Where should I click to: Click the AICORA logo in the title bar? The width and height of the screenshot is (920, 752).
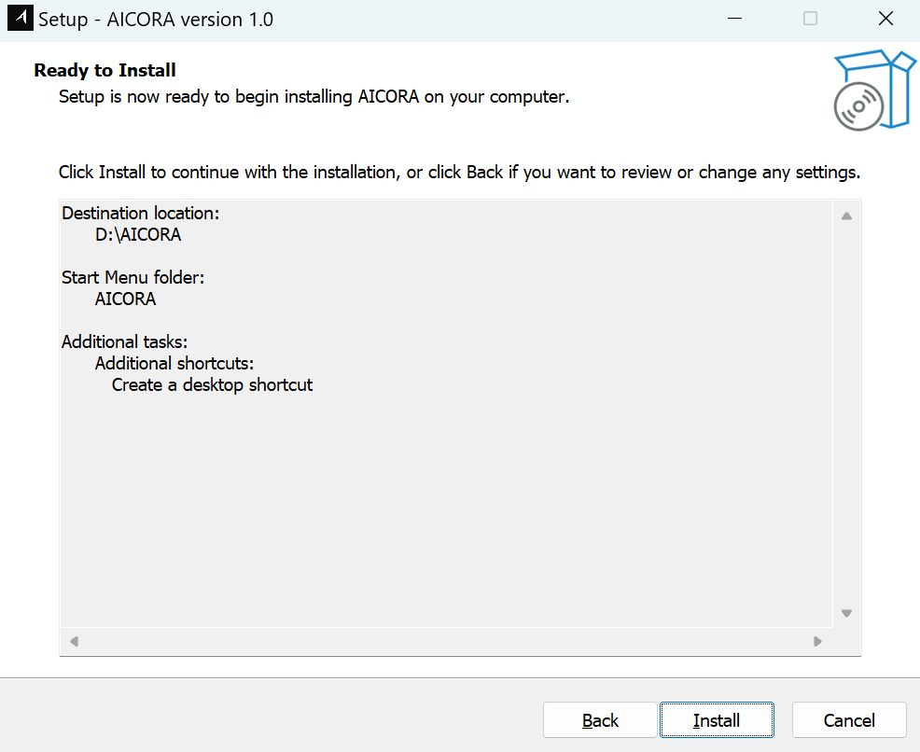click(19, 19)
